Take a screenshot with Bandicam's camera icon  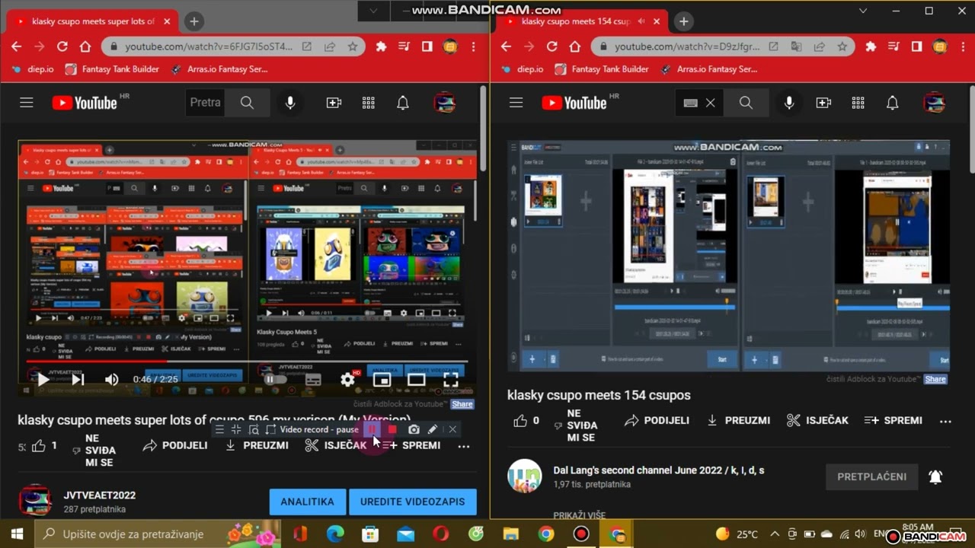[x=414, y=429]
